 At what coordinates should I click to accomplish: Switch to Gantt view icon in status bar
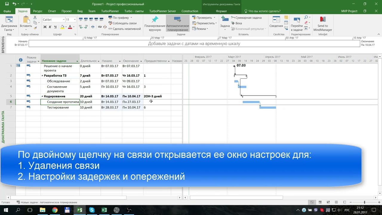tap(312, 202)
